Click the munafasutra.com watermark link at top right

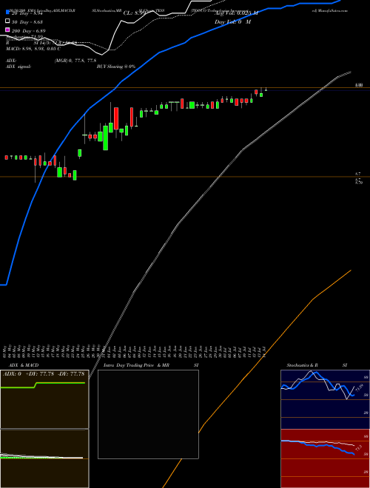329,10
